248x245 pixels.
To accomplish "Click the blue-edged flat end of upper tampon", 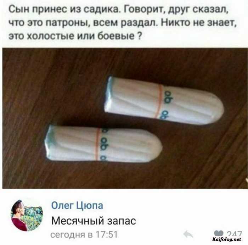I will (109, 94).
